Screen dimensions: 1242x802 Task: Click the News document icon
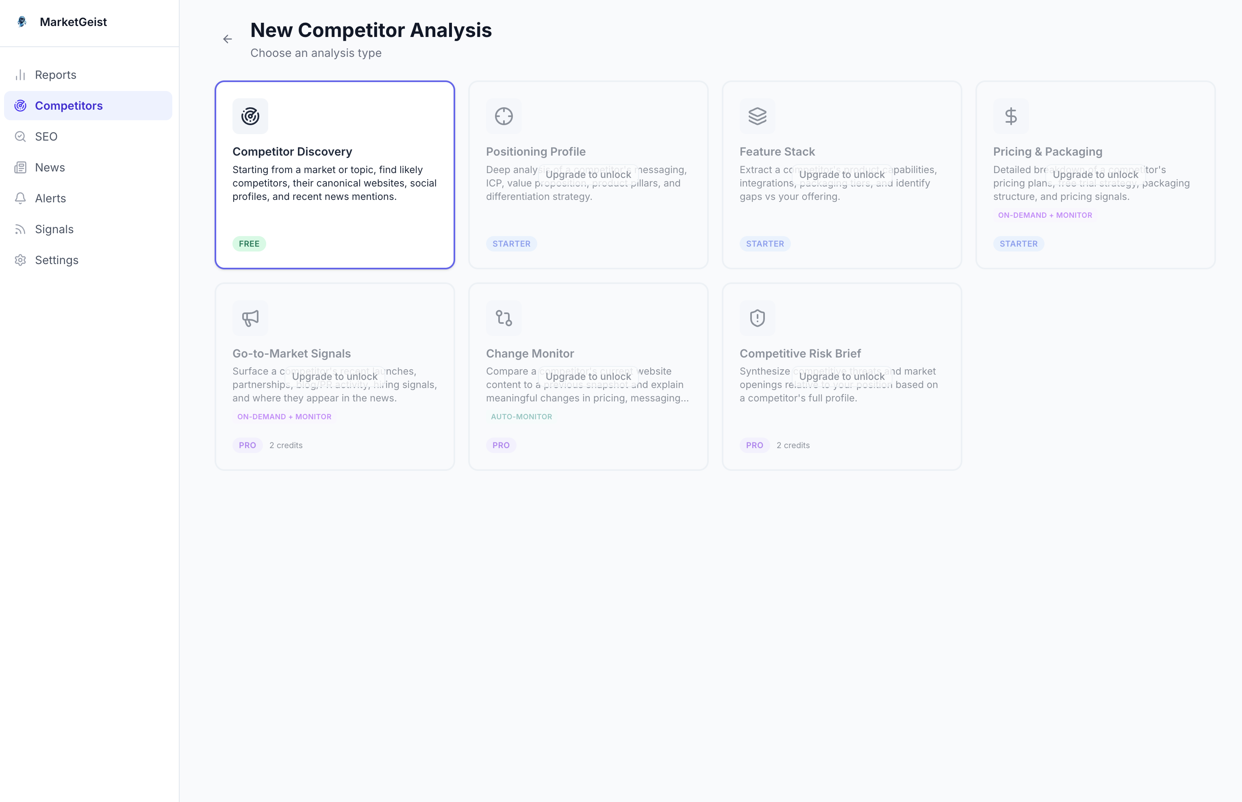(20, 167)
